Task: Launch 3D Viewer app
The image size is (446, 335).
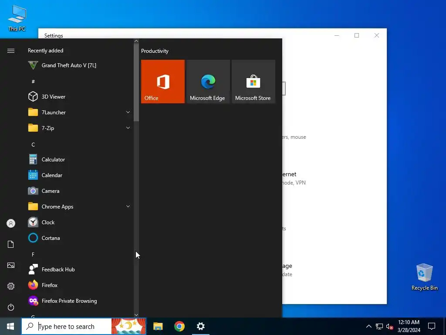Action: tap(80, 96)
